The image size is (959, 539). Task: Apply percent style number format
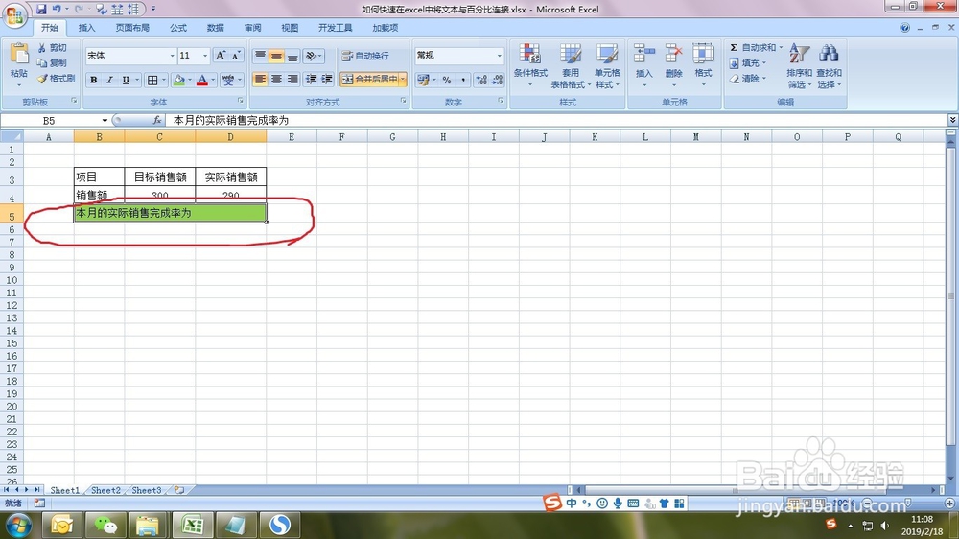coord(447,80)
